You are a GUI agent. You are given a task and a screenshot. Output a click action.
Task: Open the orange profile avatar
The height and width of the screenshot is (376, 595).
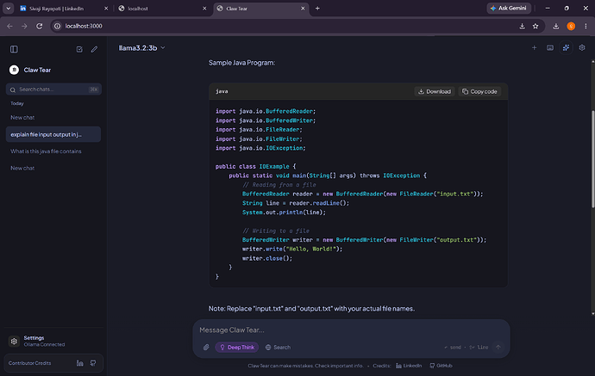[x=571, y=26]
